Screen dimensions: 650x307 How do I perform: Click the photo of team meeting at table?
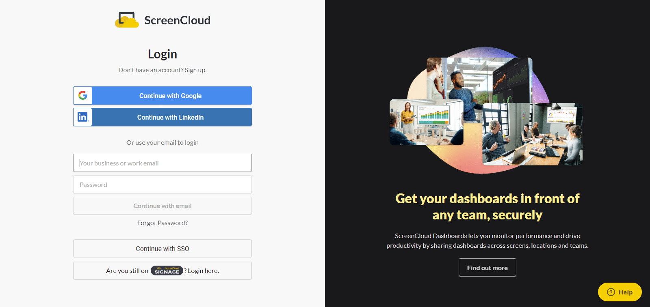pyautogui.click(x=532, y=134)
